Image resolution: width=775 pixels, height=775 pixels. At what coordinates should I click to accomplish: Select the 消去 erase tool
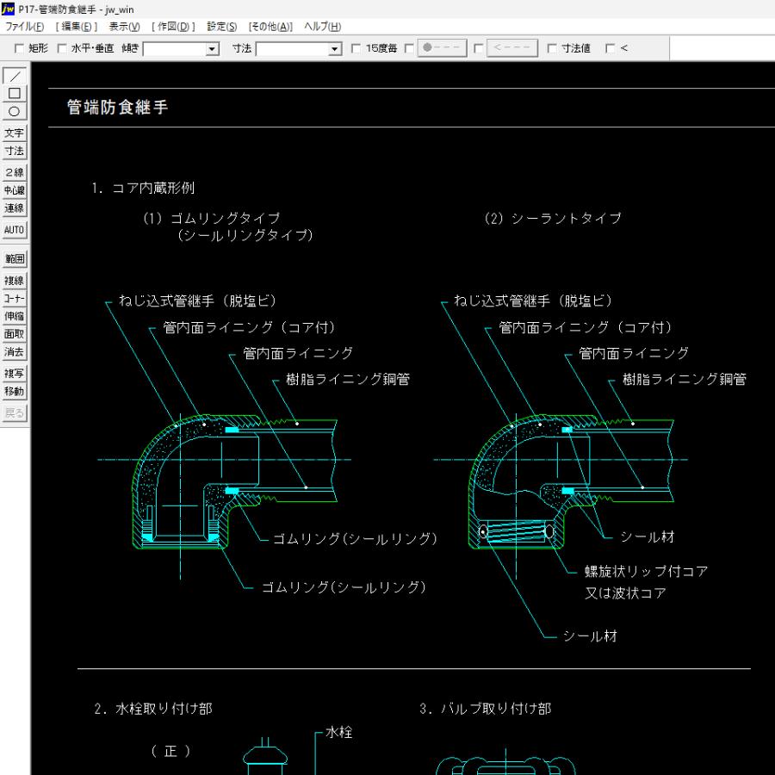pos(15,351)
